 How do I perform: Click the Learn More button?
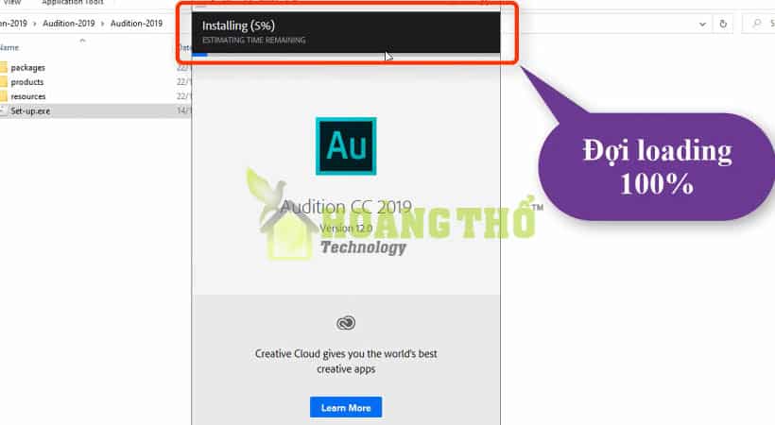click(x=346, y=408)
